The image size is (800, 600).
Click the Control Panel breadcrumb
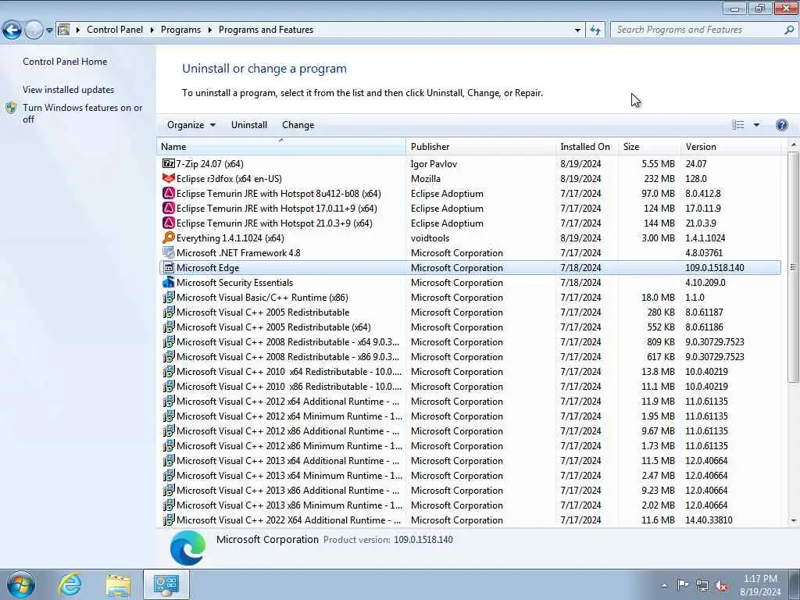115,30
